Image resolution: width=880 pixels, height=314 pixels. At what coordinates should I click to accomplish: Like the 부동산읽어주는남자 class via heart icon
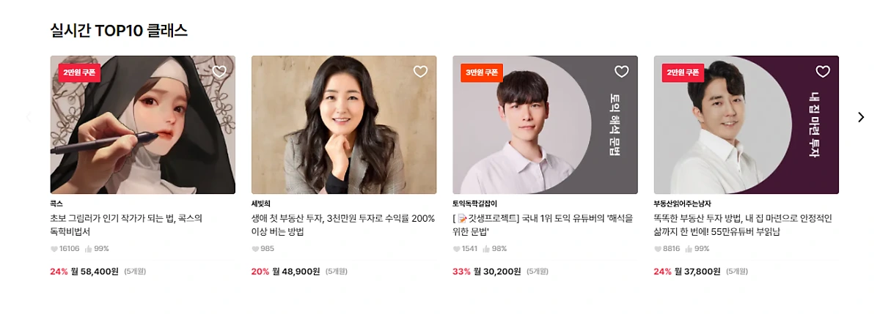pyautogui.click(x=823, y=72)
